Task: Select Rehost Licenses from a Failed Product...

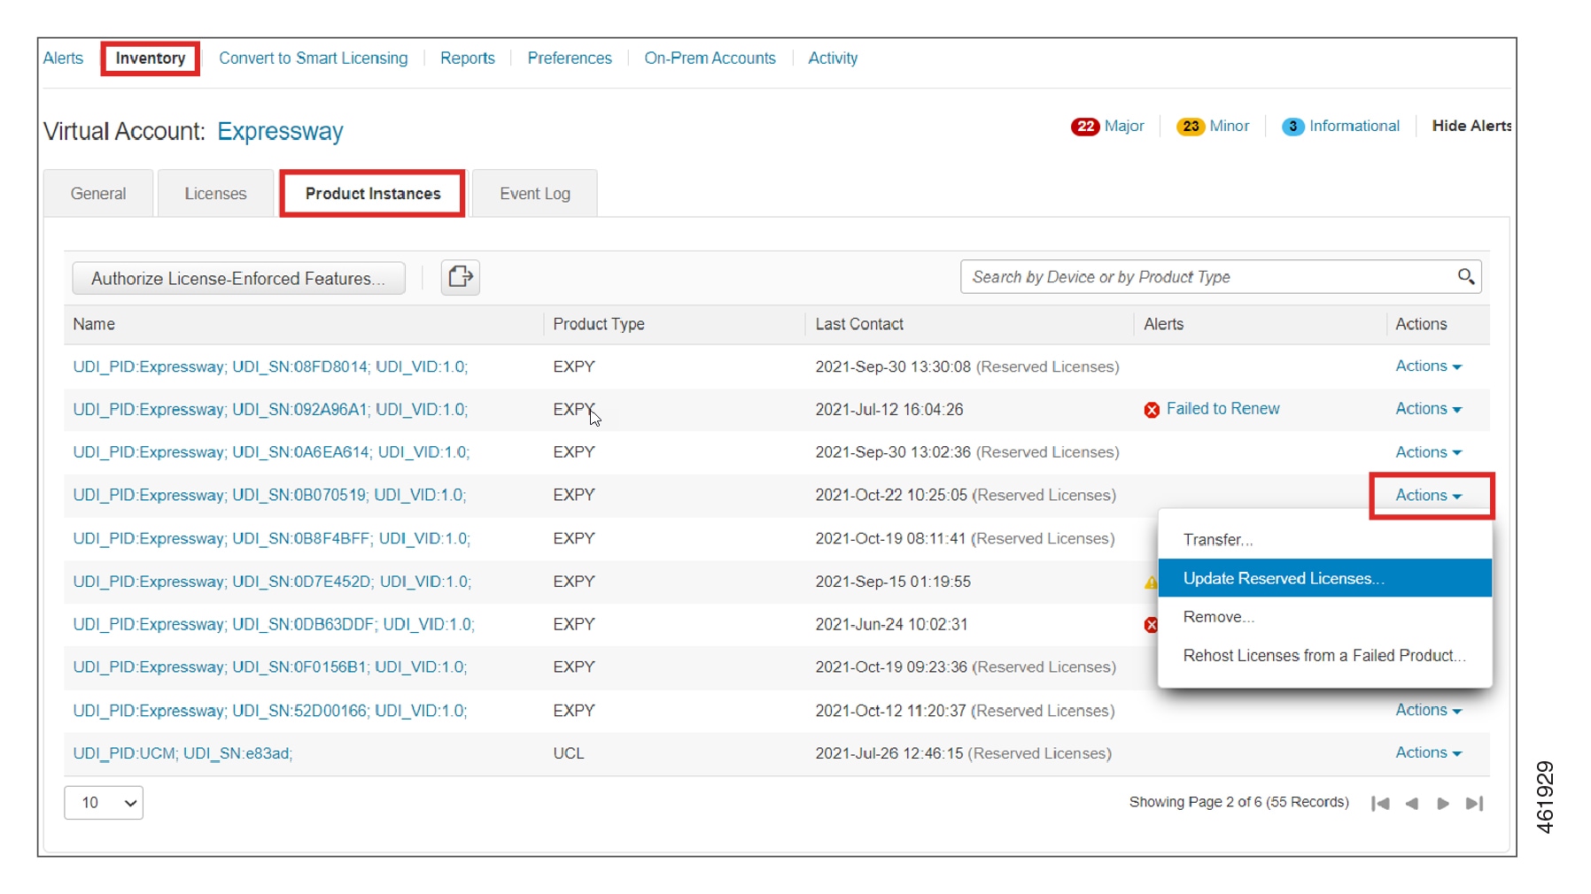Action: click(x=1324, y=656)
